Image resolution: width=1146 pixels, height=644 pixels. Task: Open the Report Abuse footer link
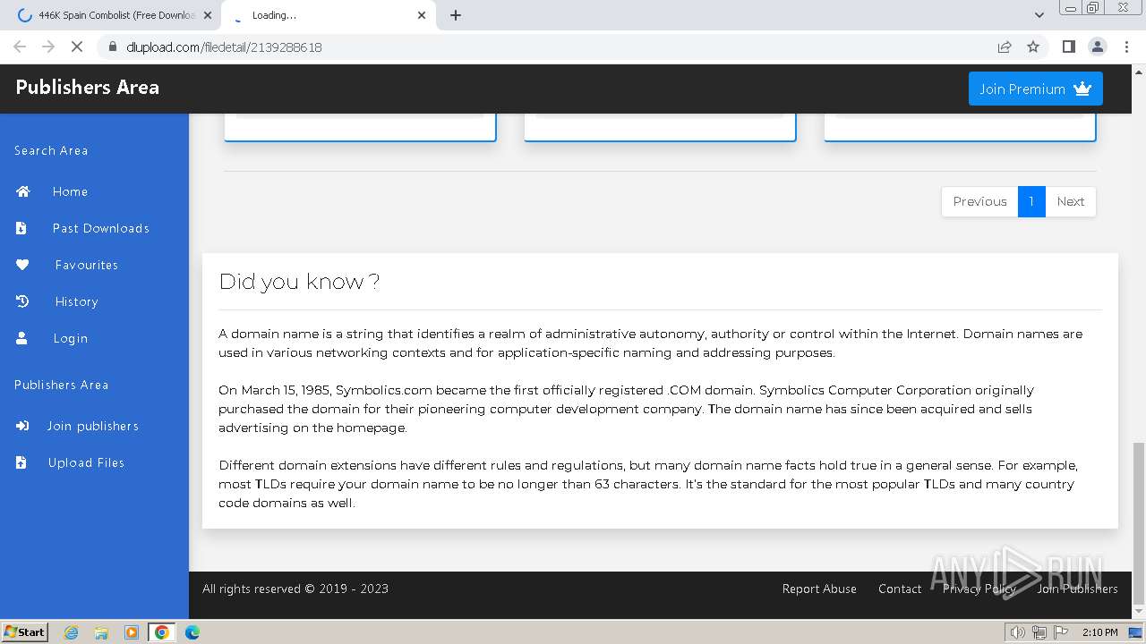[819, 589]
